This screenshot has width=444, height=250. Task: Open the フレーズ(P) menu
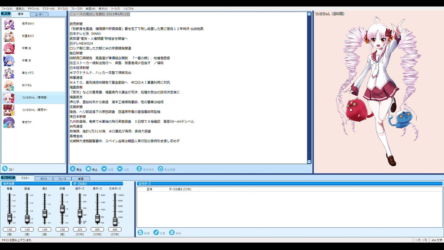pyautogui.click(x=77, y=9)
